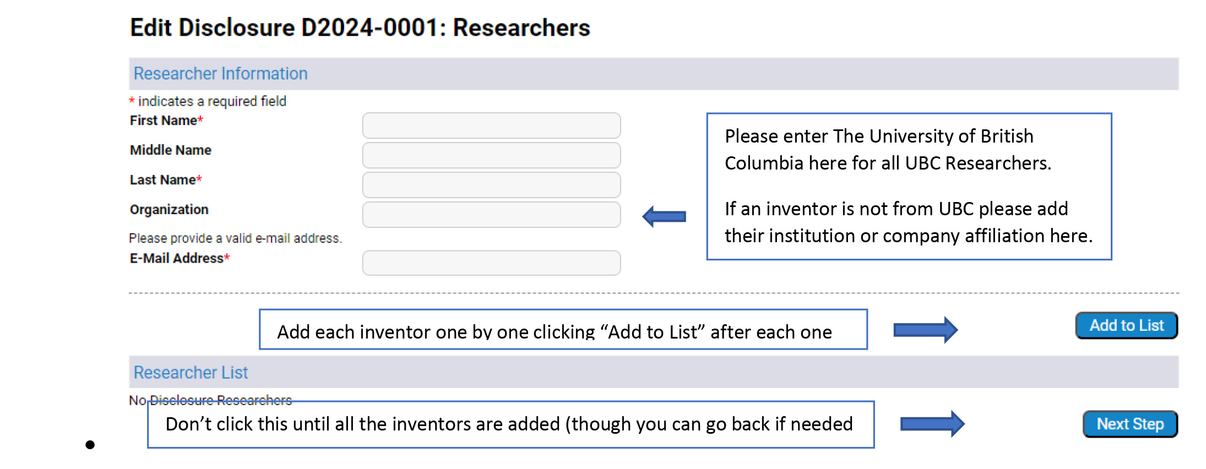Click the Next Step button

1130,424
